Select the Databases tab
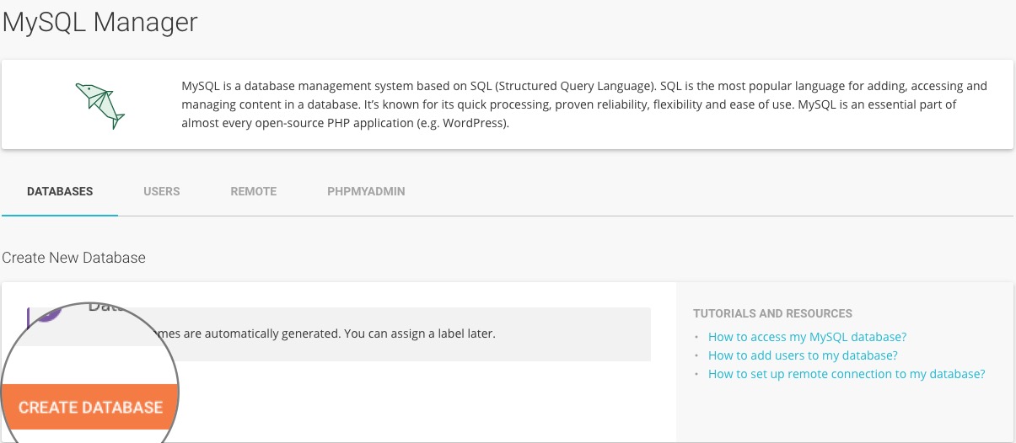The height and width of the screenshot is (443, 1016). click(60, 191)
